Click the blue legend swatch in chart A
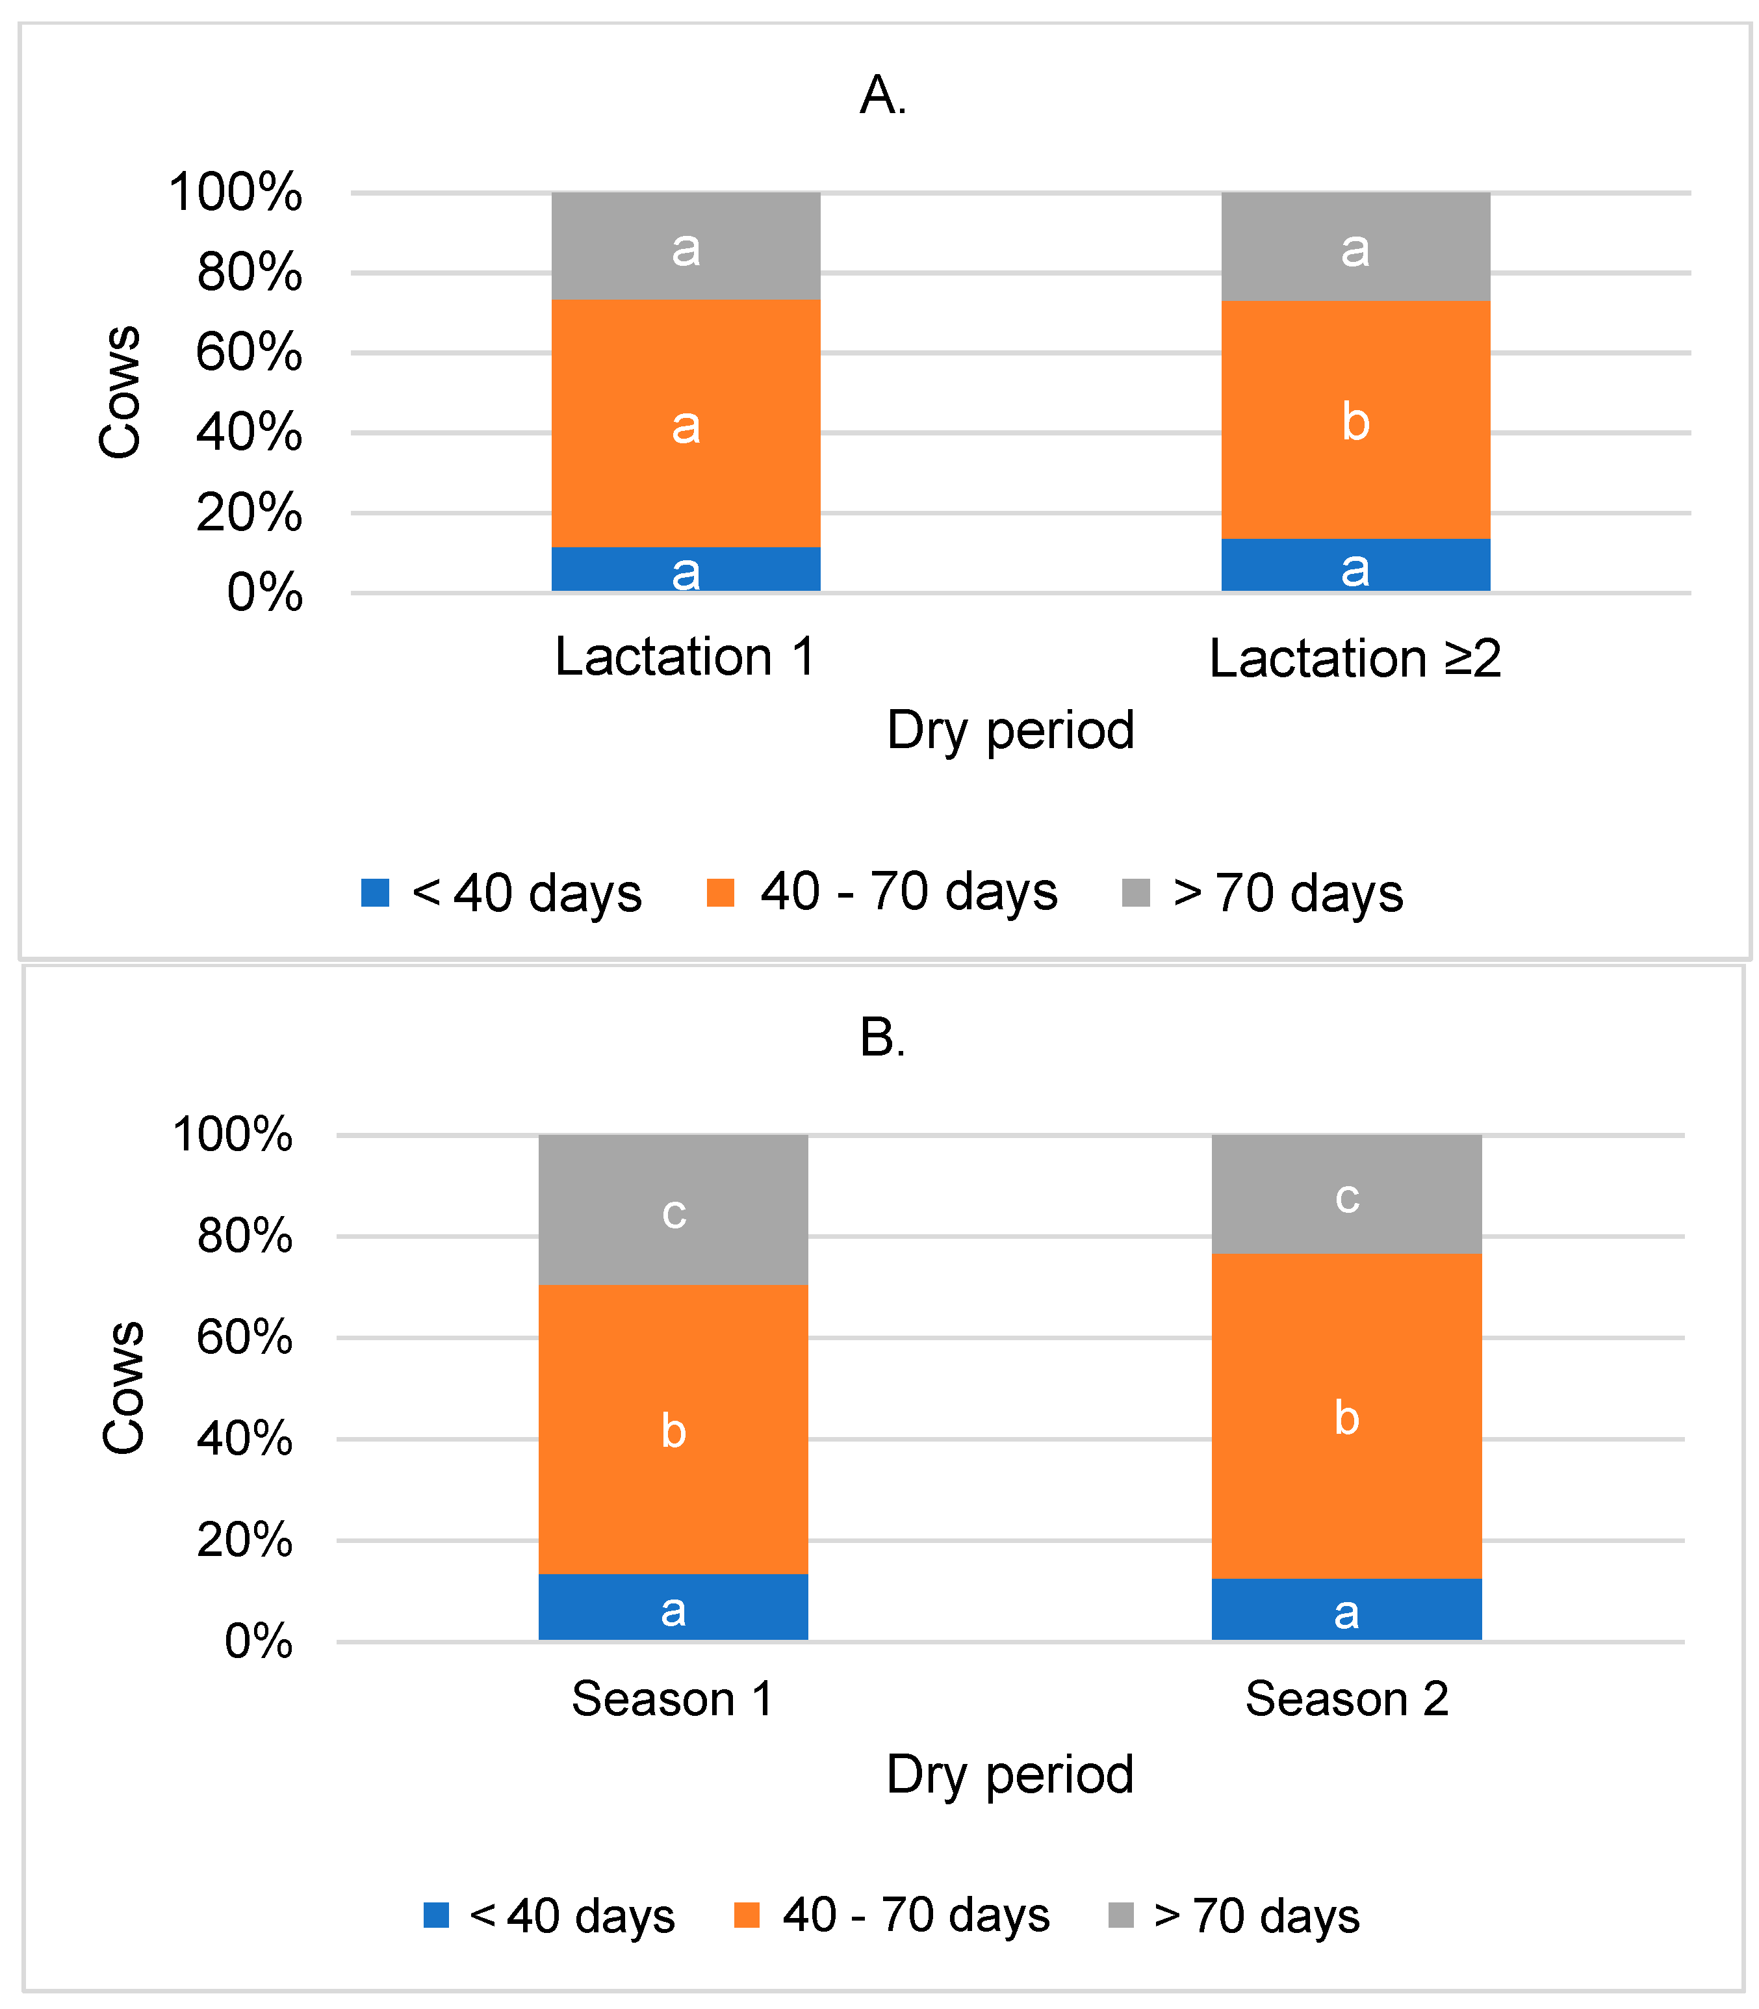This screenshot has width=1759, height=2009. 375,892
